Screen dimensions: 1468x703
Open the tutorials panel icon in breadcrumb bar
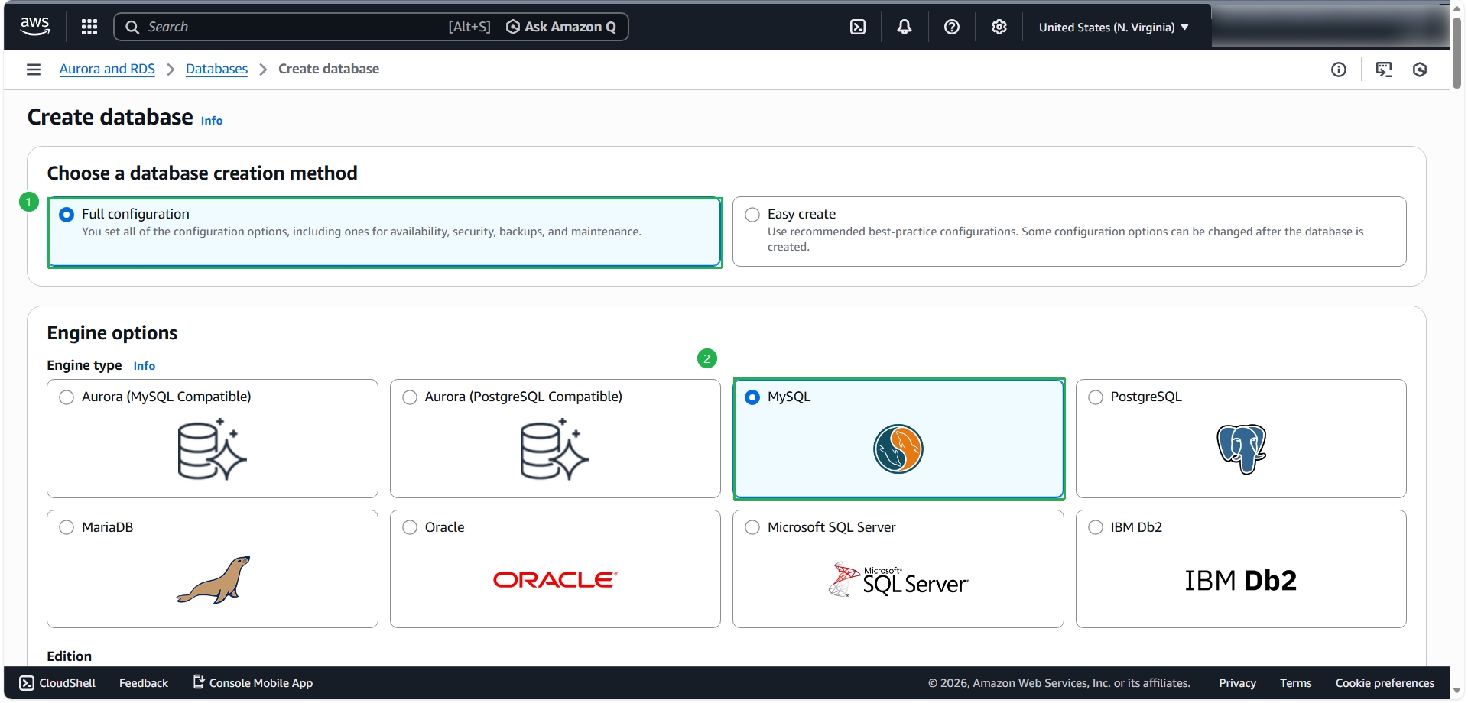[1384, 70]
